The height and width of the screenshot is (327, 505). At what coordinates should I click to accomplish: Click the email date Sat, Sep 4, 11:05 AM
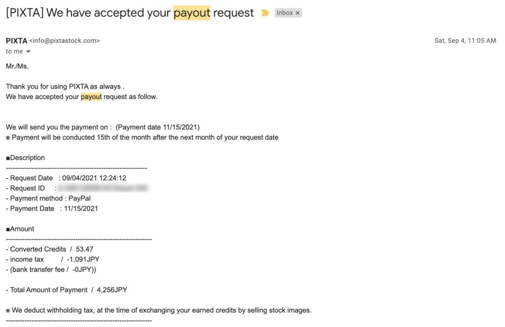click(x=465, y=40)
